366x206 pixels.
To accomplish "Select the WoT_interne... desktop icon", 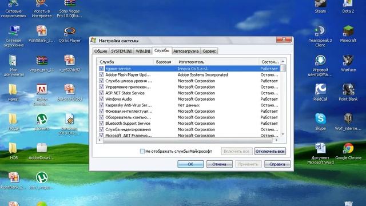I will (x=348, y=122).
